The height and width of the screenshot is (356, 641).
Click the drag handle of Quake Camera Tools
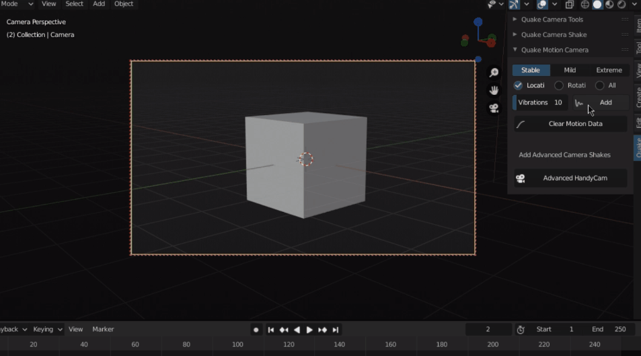[625, 20]
